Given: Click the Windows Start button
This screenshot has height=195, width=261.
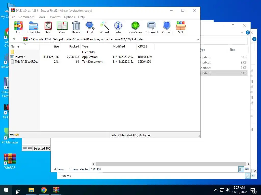Looking at the screenshot, I should pyautogui.click(x=6, y=190).
